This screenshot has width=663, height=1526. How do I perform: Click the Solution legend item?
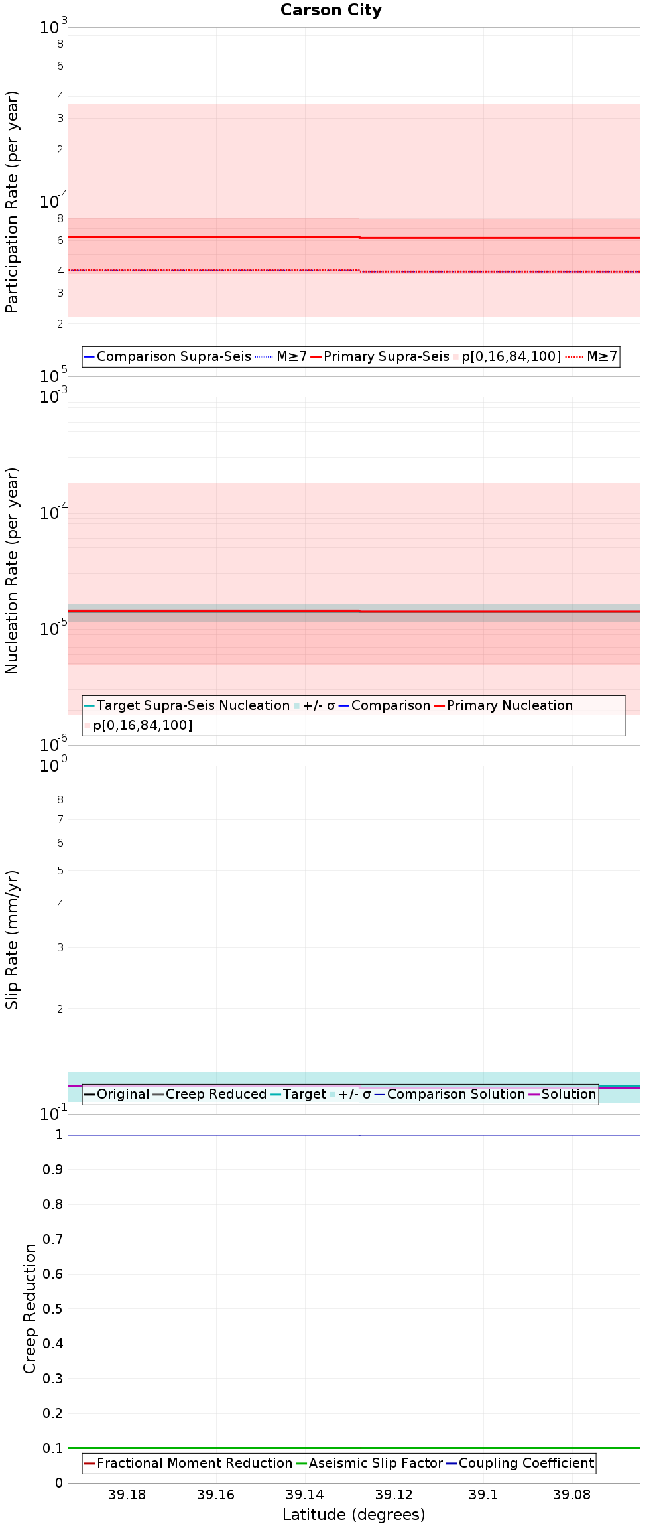[562, 1094]
